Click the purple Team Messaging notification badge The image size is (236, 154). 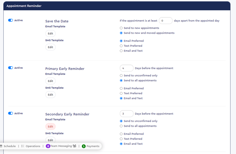[48, 146]
